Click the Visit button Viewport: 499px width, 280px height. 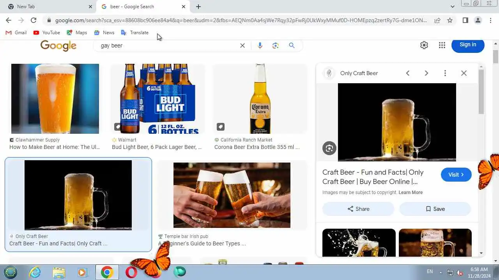coord(456,175)
